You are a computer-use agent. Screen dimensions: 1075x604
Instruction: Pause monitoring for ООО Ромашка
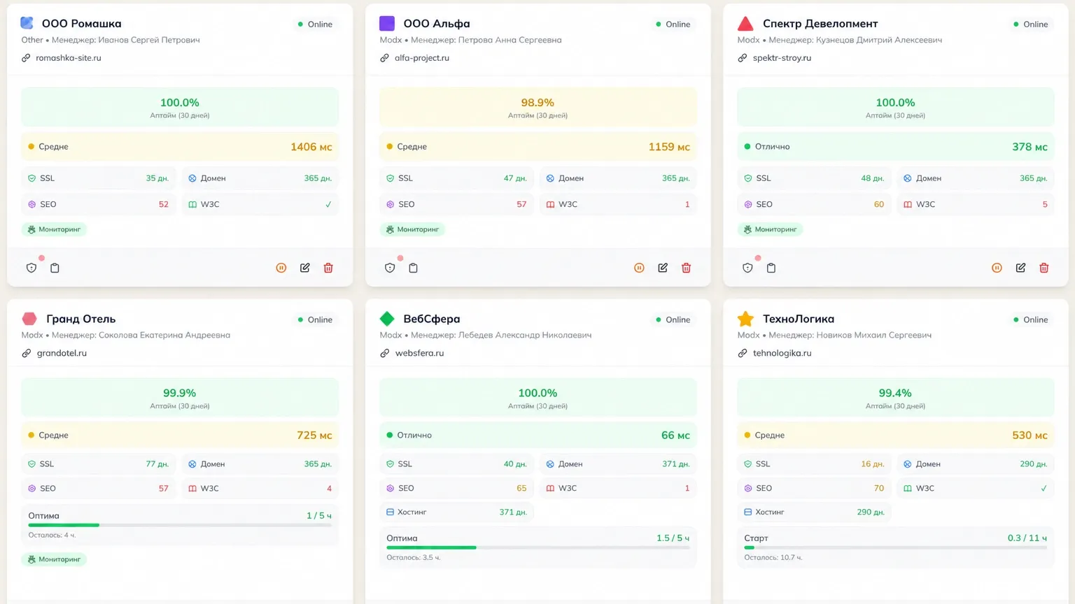point(281,268)
